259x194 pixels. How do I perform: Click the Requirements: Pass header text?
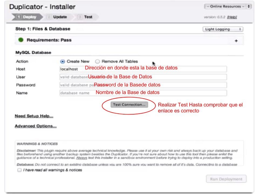point(49,40)
